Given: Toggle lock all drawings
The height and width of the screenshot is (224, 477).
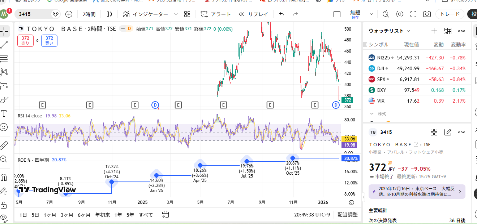Looking at the screenshot, I should (4, 205).
